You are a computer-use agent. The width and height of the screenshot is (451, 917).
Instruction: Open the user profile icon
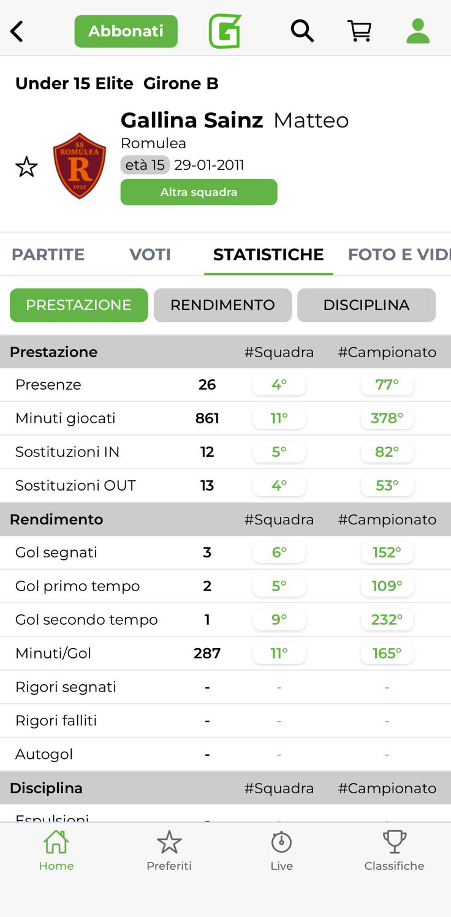pyautogui.click(x=418, y=31)
